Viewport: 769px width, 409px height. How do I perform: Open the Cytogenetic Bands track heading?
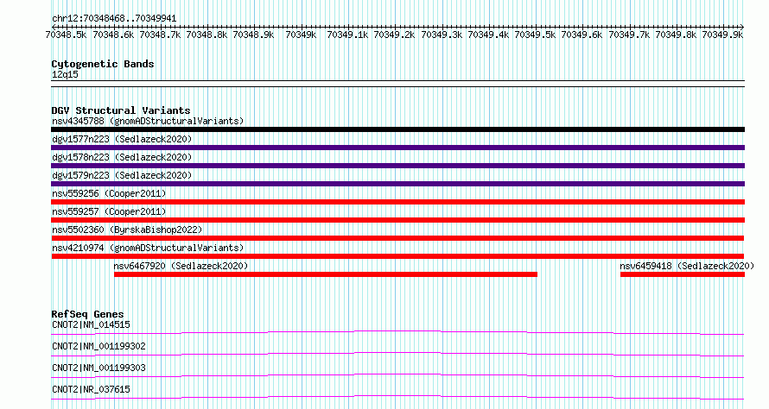coord(103,64)
